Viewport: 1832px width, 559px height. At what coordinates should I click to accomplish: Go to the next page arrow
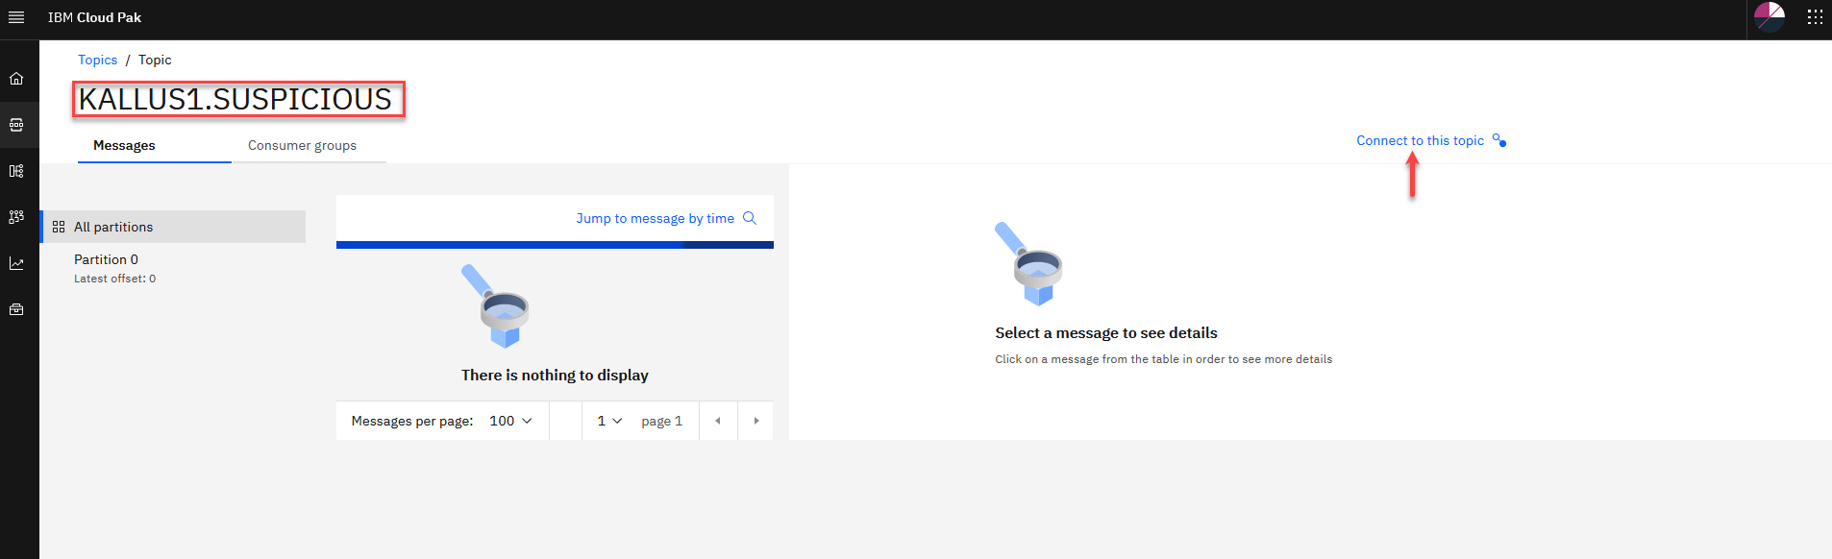point(755,421)
